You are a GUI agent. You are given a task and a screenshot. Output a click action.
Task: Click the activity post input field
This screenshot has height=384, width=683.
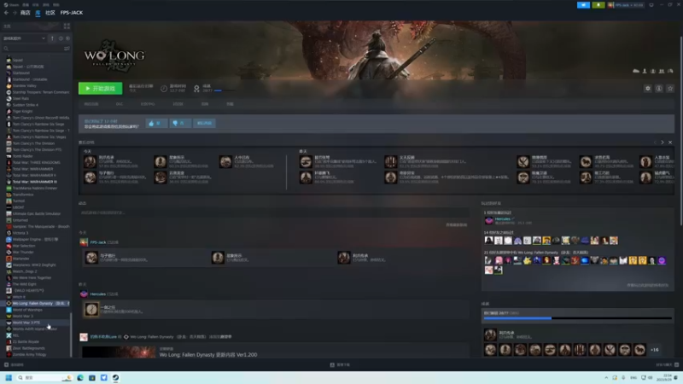(273, 212)
